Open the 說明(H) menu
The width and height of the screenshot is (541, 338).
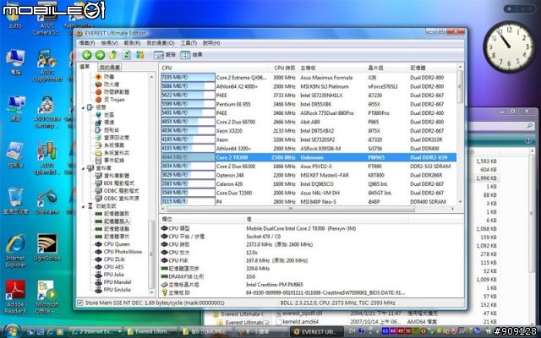coord(211,43)
